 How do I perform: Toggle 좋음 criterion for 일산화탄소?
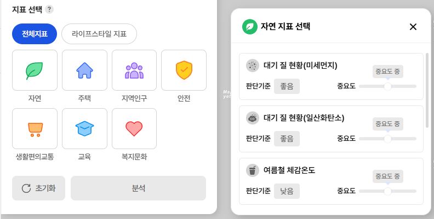pos(287,139)
